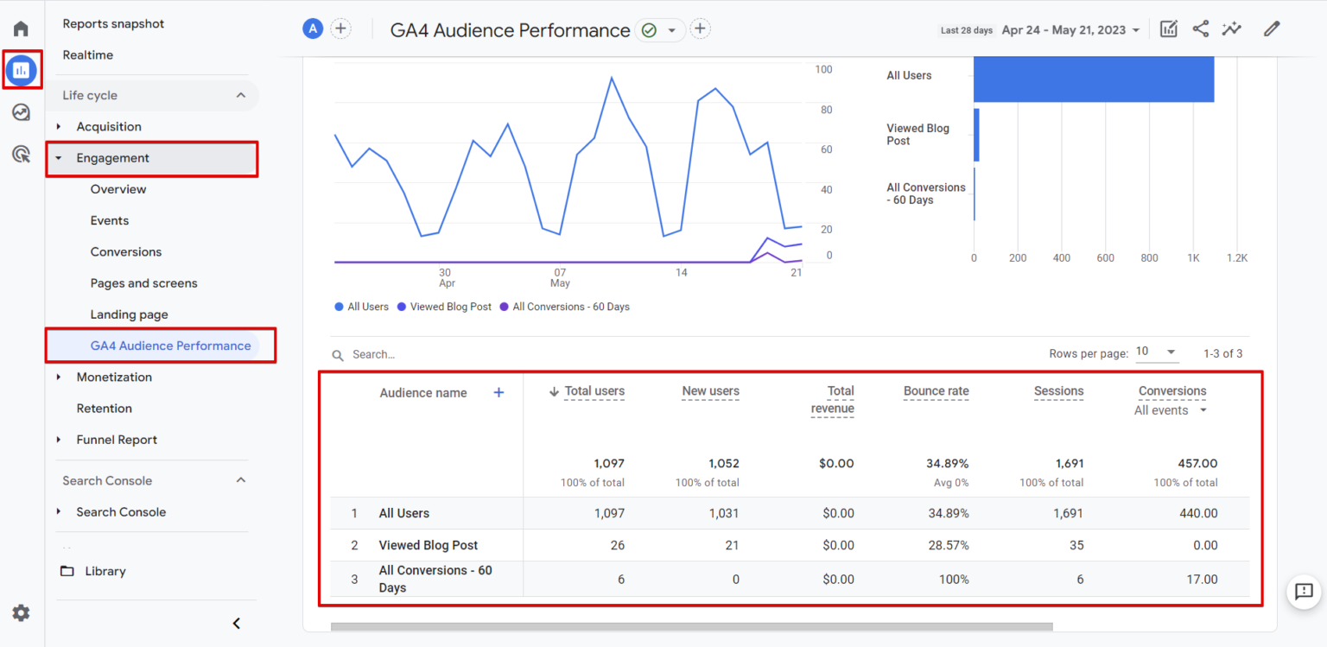Screen dimensions: 1327x647
Task: Click the share report icon
Action: (1201, 29)
